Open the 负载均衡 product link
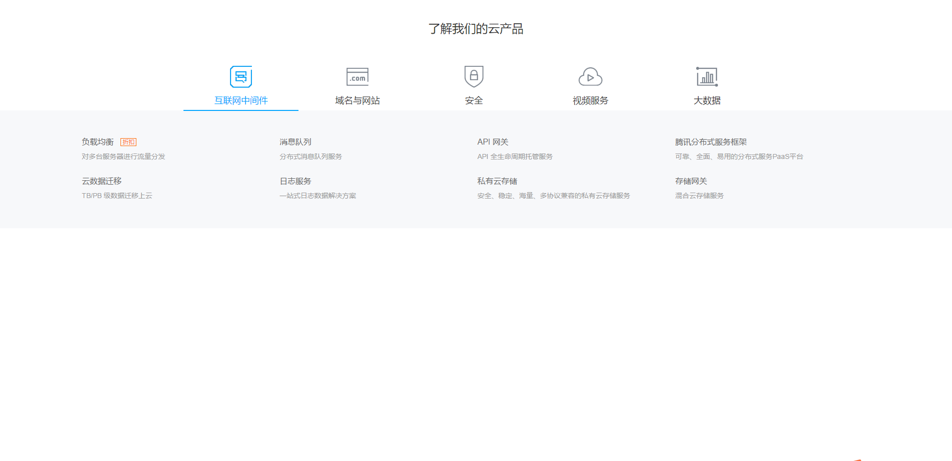This screenshot has width=952, height=461. [98, 142]
